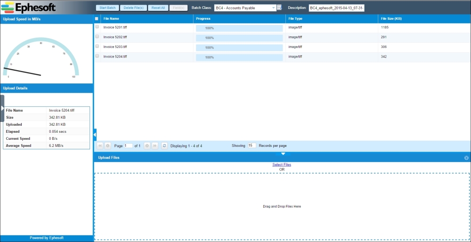Check Invoice 5204.tiff checkbox

[97, 56]
